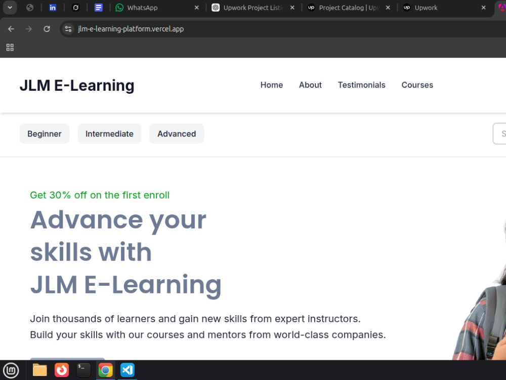Switch to the WhatsApp tab
Image resolution: width=506 pixels, height=380 pixels.
point(156,8)
